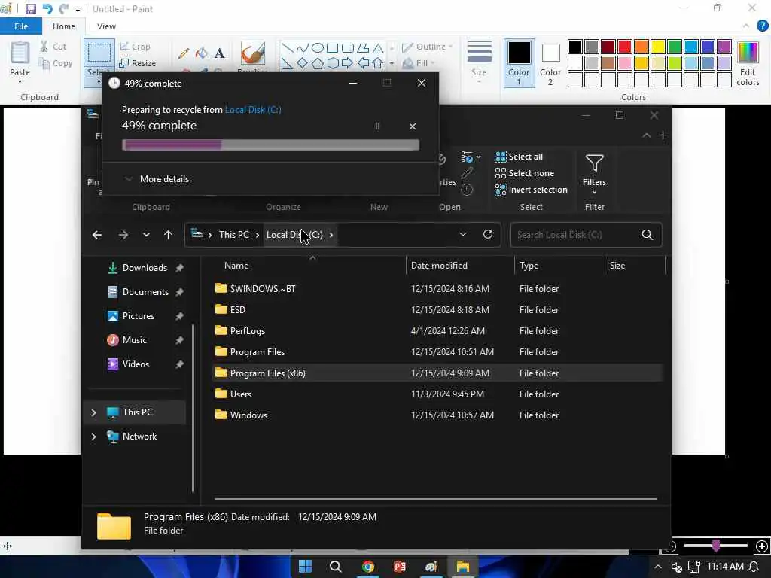
Task: Open recent locations dropdown in Explorer
Action: pos(146,235)
